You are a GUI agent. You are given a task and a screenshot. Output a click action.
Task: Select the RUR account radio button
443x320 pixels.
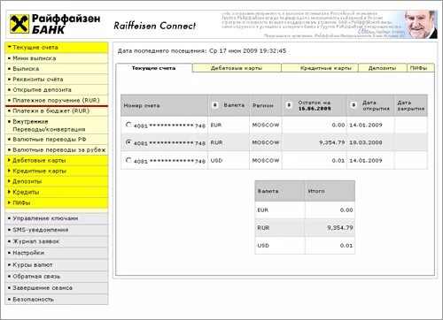(x=128, y=142)
